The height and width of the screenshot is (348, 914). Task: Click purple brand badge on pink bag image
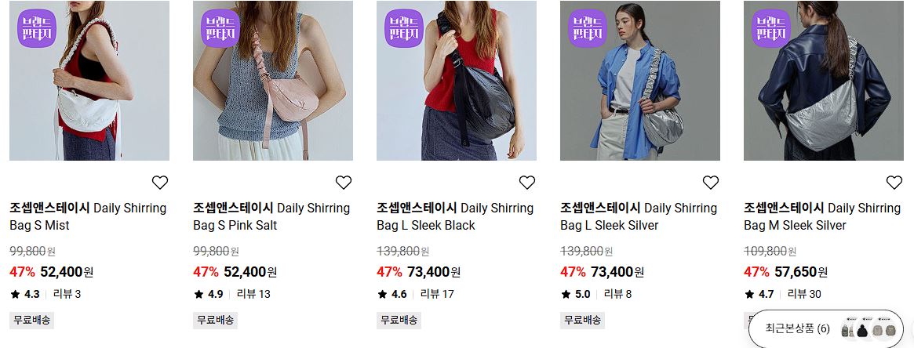coord(220,28)
